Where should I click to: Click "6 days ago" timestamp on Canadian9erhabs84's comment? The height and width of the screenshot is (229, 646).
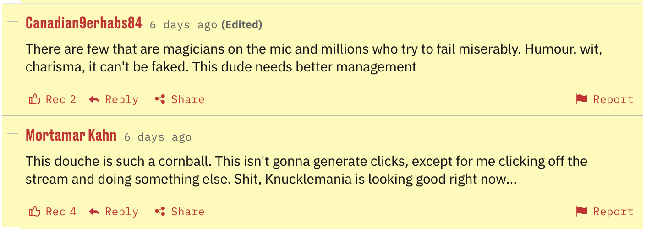183,25
